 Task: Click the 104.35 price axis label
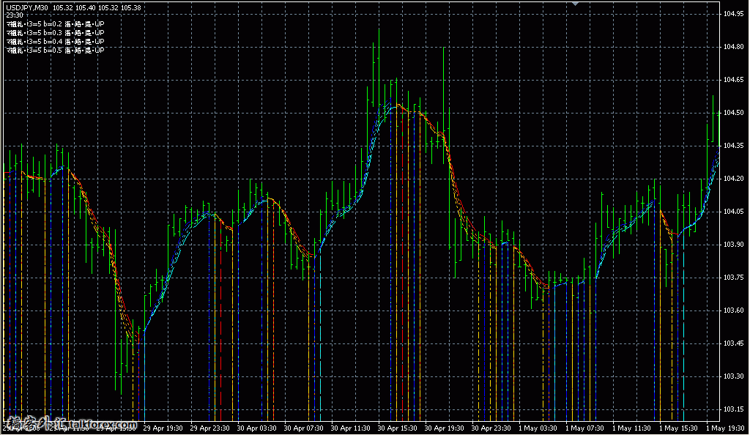[x=734, y=146]
